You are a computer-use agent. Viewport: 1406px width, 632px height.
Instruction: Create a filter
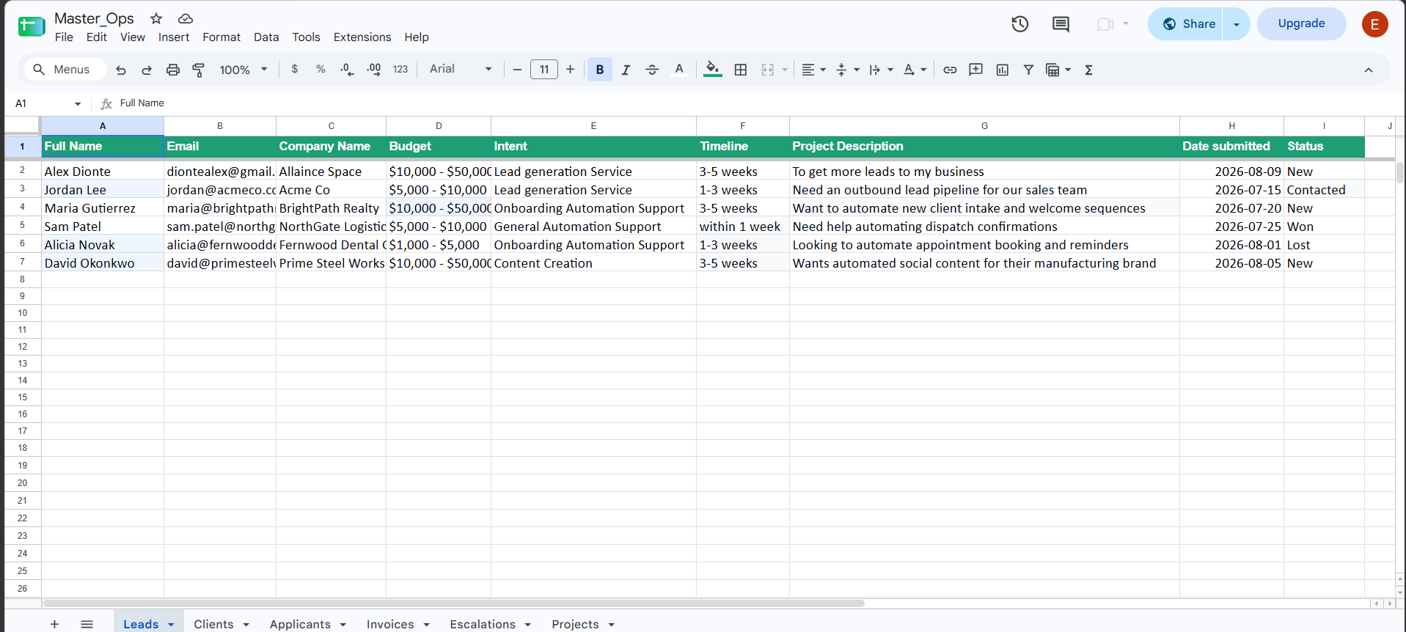[x=1028, y=70]
